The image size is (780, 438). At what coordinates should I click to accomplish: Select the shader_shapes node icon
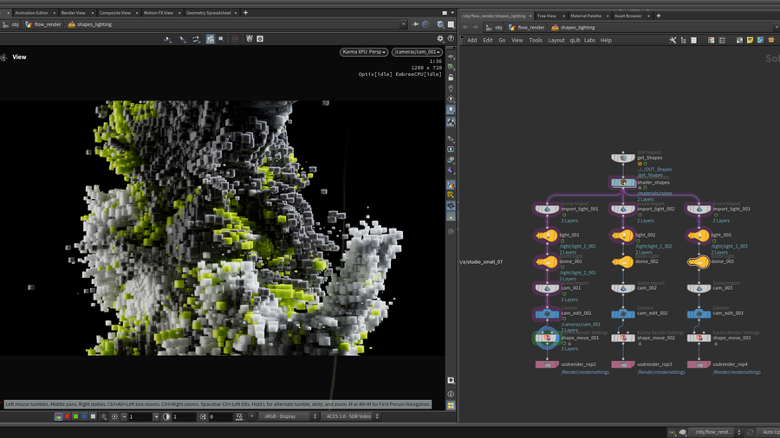(622, 183)
